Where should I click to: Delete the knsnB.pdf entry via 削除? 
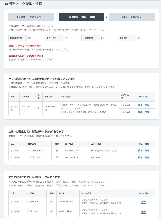tap(147, 105)
